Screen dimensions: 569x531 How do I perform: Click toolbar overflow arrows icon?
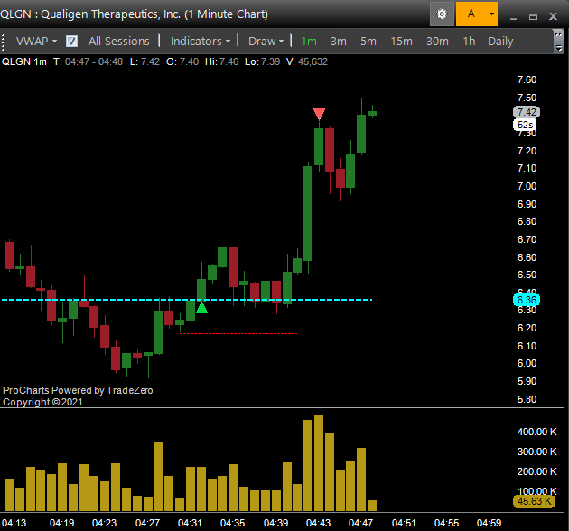tap(558, 34)
